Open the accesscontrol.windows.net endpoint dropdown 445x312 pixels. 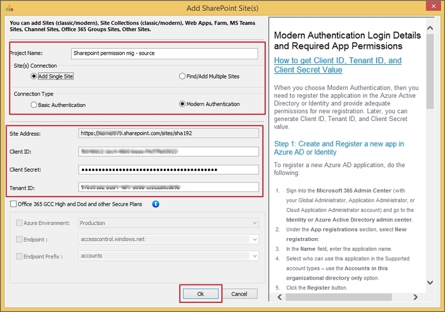(168, 239)
